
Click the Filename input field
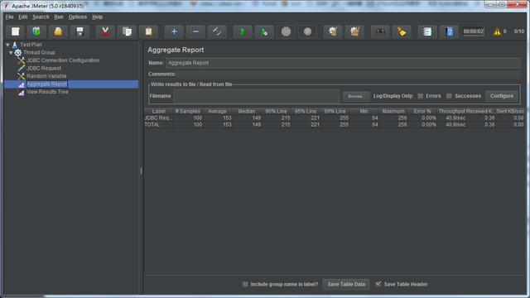pyautogui.click(x=256, y=96)
